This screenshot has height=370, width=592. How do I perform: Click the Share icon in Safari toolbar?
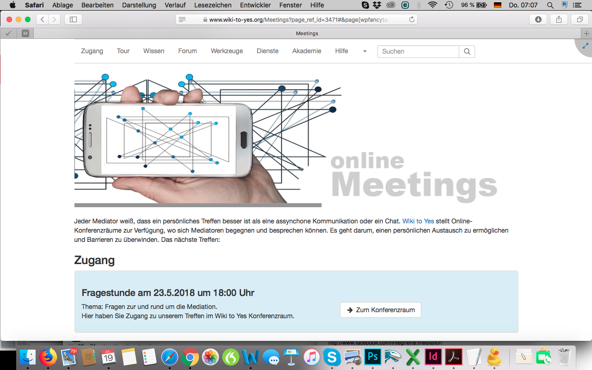pyautogui.click(x=559, y=19)
